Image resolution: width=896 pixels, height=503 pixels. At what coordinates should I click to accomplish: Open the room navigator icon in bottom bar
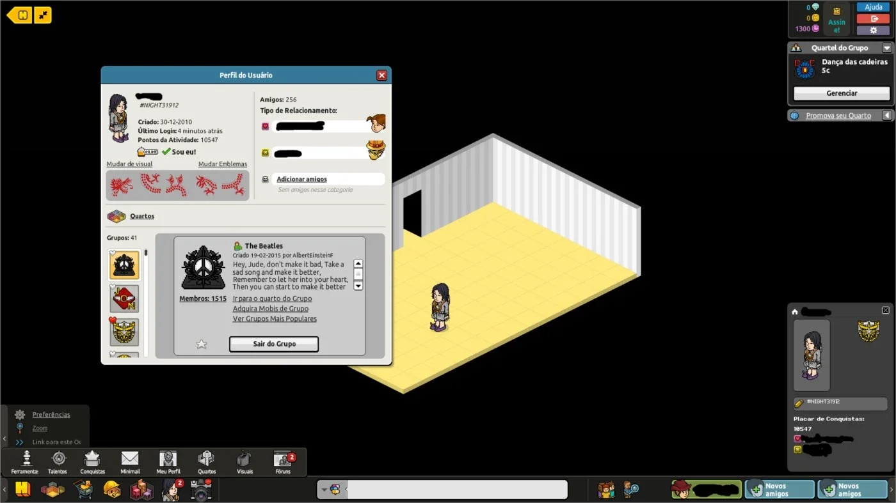[x=52, y=490]
